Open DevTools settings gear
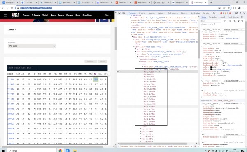Viewport: 247px width, 152px height. tap(236, 13)
